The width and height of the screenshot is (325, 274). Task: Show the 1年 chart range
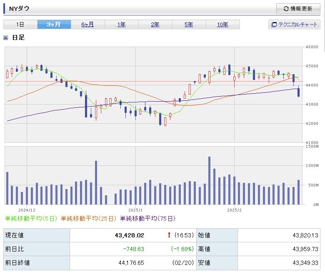121,25
